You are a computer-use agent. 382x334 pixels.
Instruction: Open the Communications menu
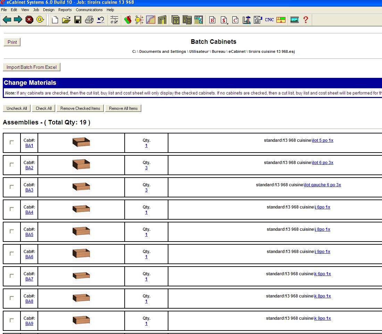pos(89,10)
